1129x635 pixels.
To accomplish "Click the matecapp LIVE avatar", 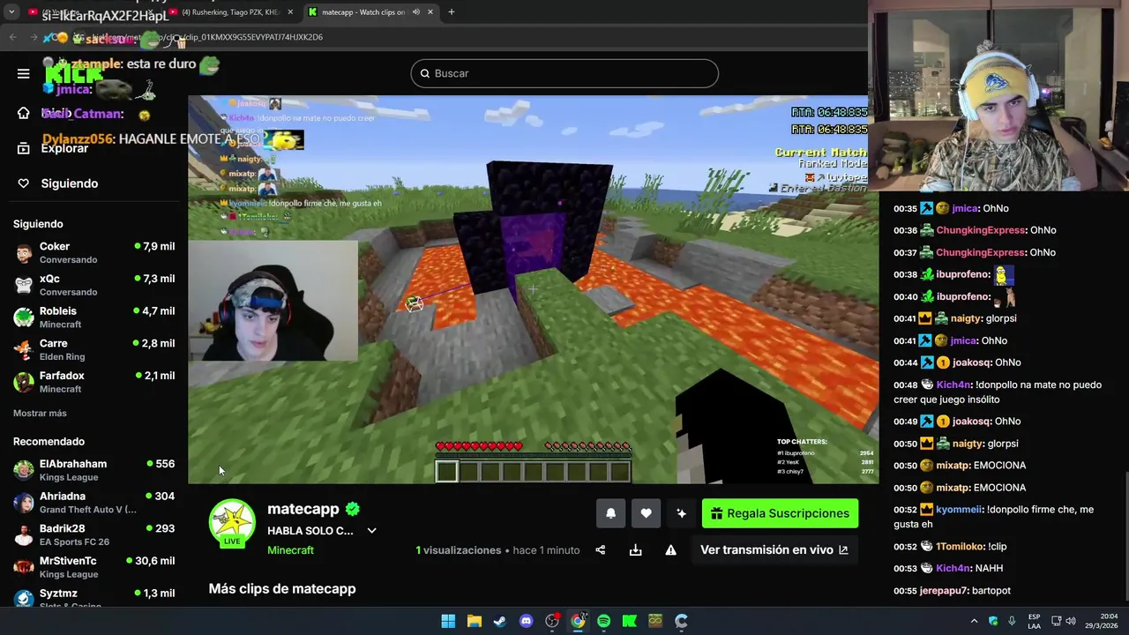I will tap(232, 523).
